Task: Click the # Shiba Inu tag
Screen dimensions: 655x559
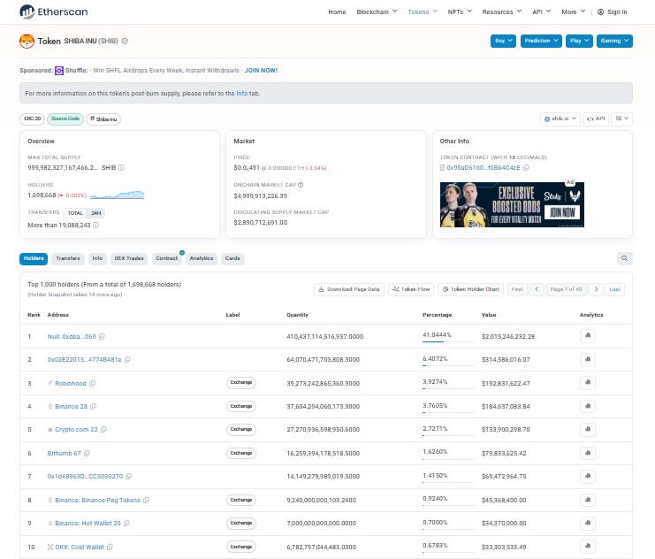Action: pos(103,119)
